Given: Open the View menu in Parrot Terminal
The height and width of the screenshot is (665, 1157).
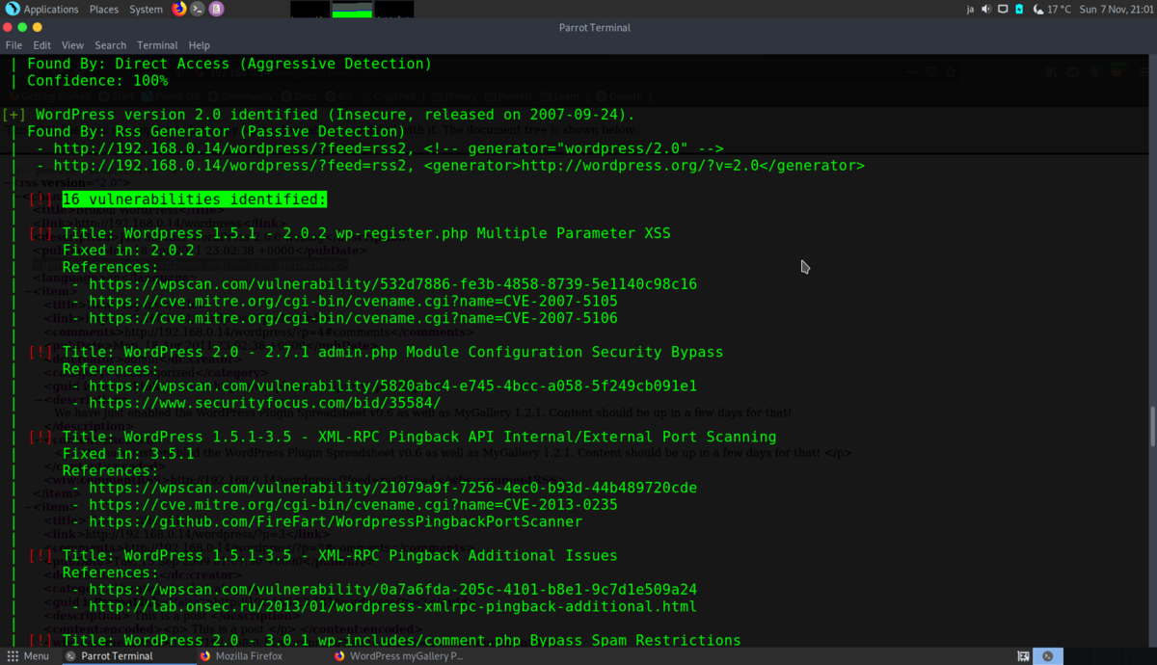Looking at the screenshot, I should (72, 45).
